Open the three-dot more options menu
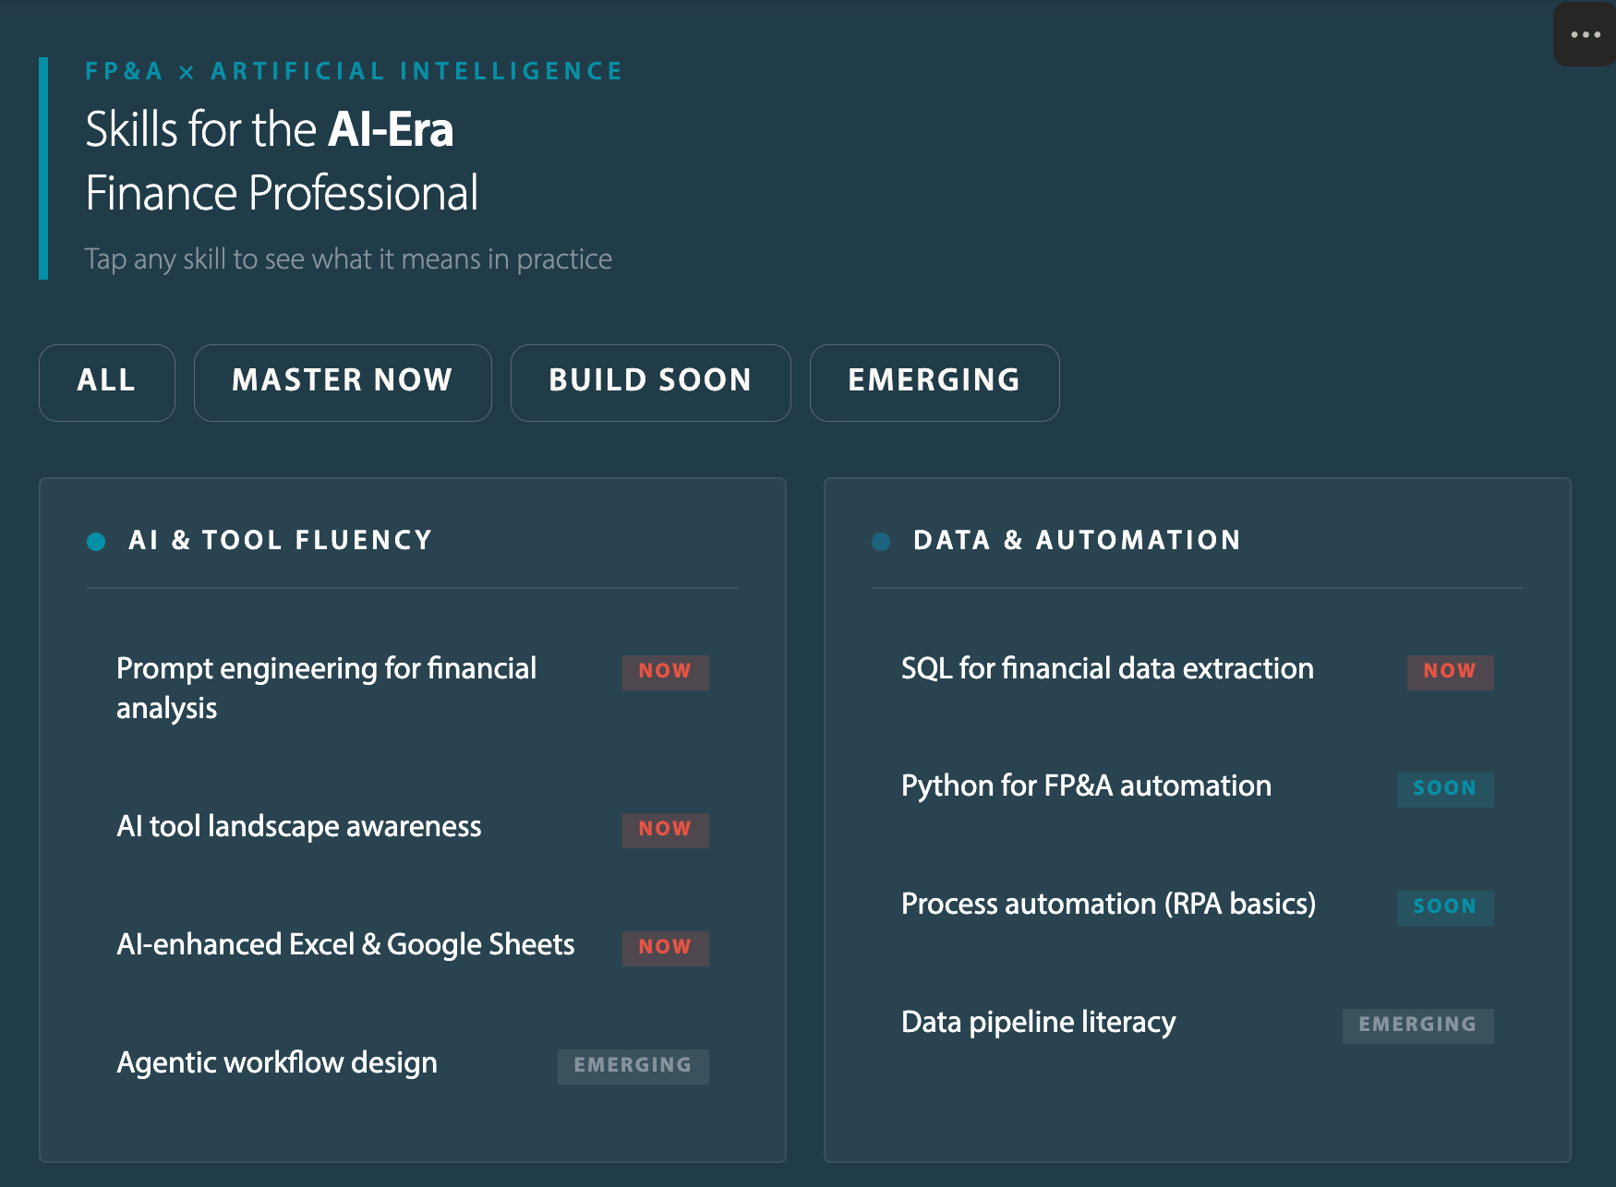The image size is (1616, 1187). click(1585, 35)
